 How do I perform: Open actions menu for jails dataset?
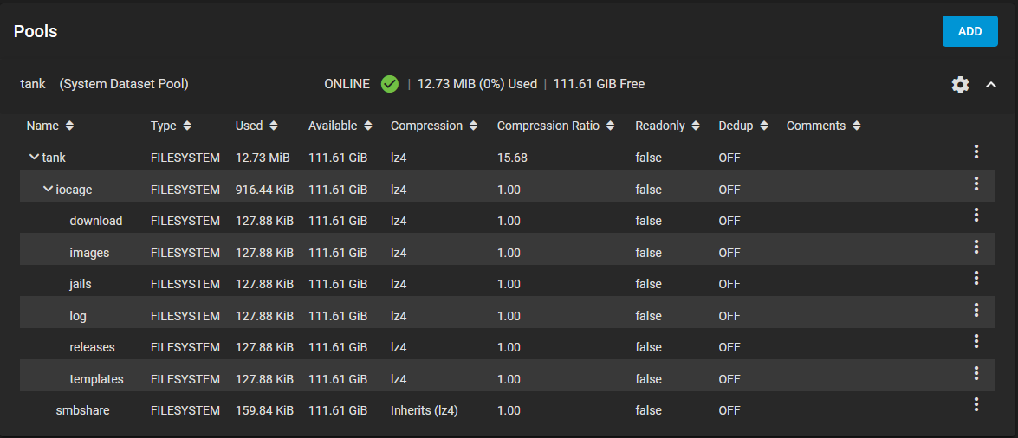976,278
